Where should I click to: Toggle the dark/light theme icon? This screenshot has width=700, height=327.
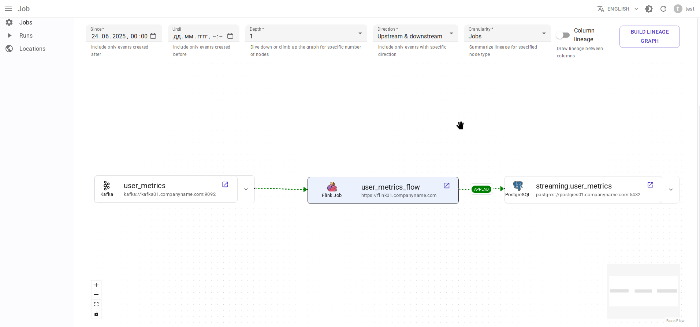[649, 9]
